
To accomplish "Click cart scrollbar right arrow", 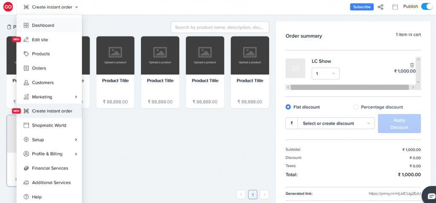I will click(x=413, y=87).
